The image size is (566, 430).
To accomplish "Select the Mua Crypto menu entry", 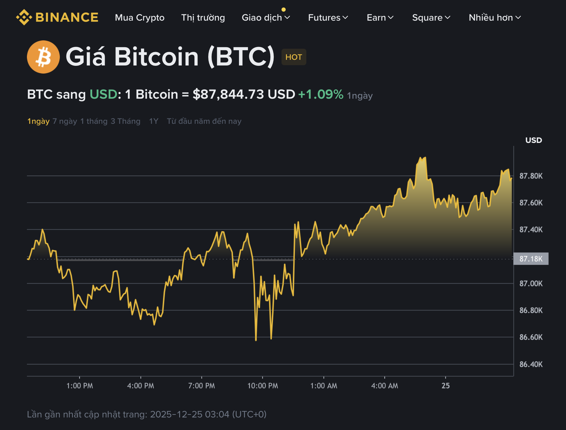I will point(139,18).
